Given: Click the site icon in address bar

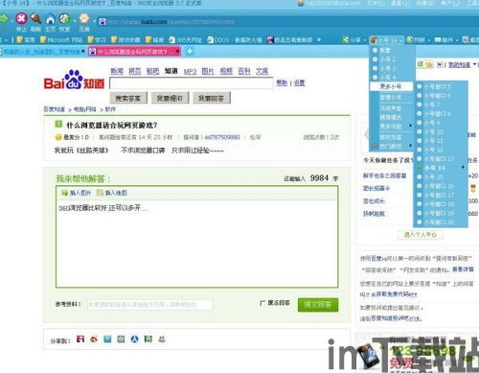Looking at the screenshot, I should click(x=103, y=22).
